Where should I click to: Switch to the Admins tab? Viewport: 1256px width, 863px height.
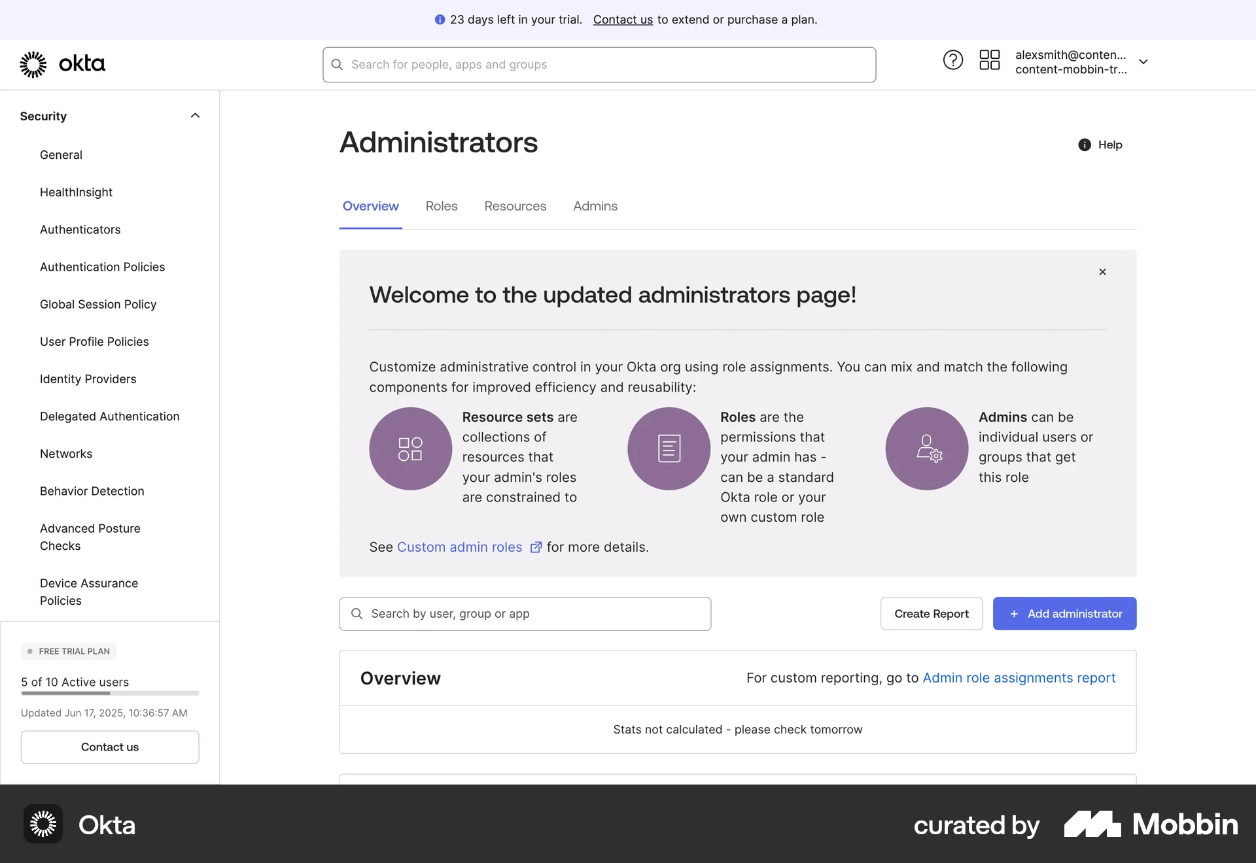point(595,206)
